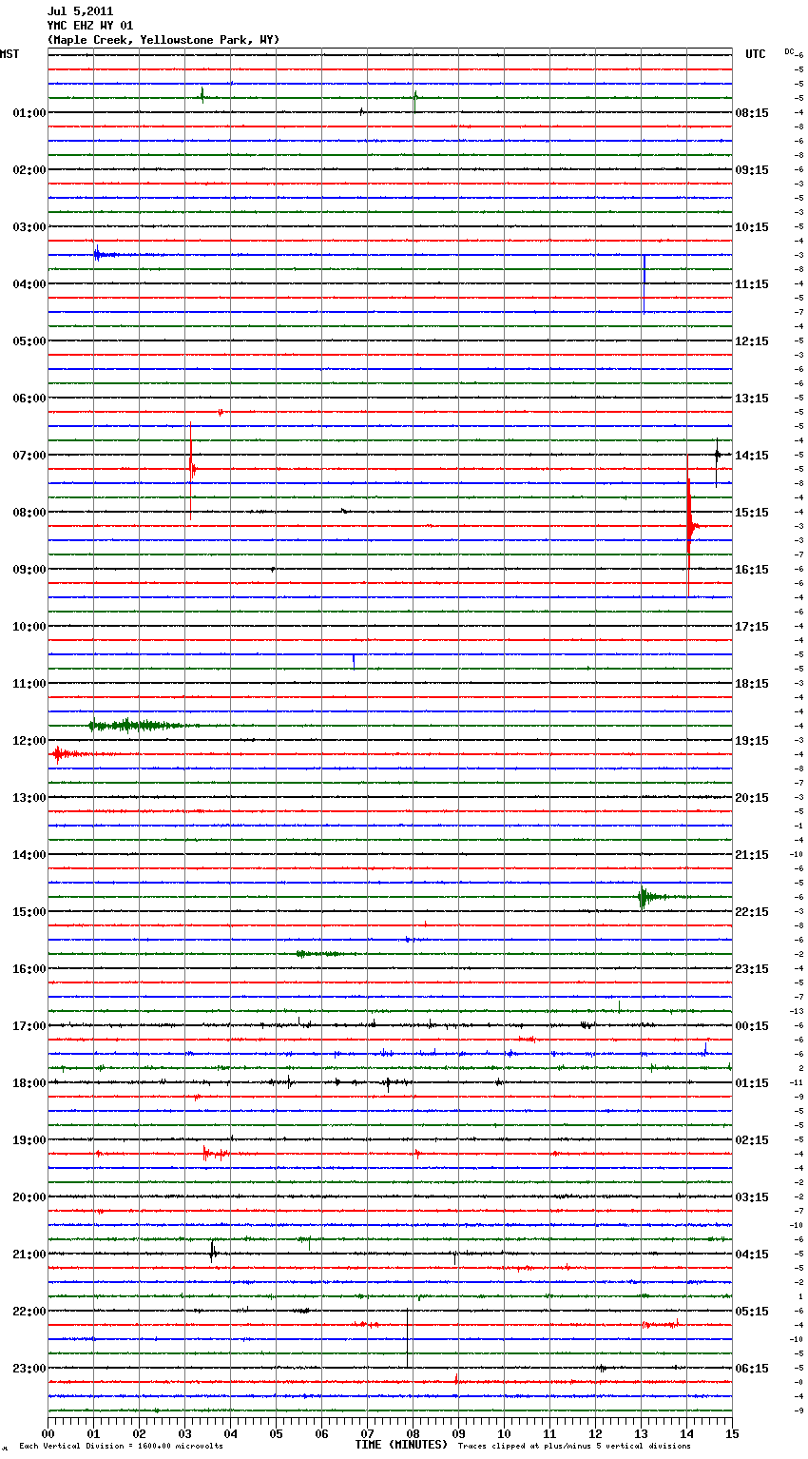The image size is (808, 1459).
Task: Select the "15:00" MST time label
Action: [x=29, y=912]
